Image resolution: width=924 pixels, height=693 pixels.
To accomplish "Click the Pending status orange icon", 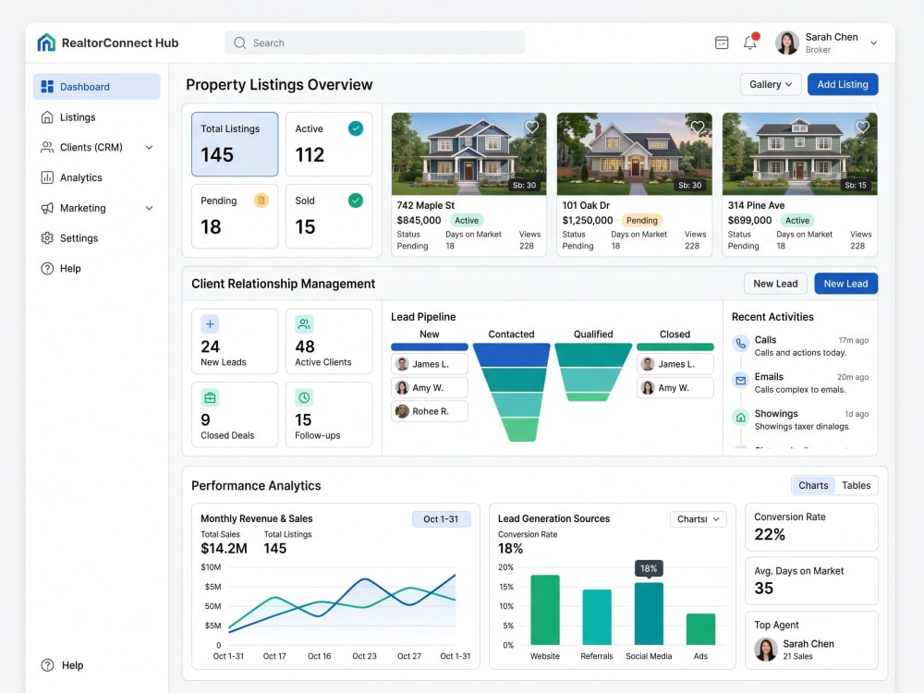I will [x=261, y=201].
